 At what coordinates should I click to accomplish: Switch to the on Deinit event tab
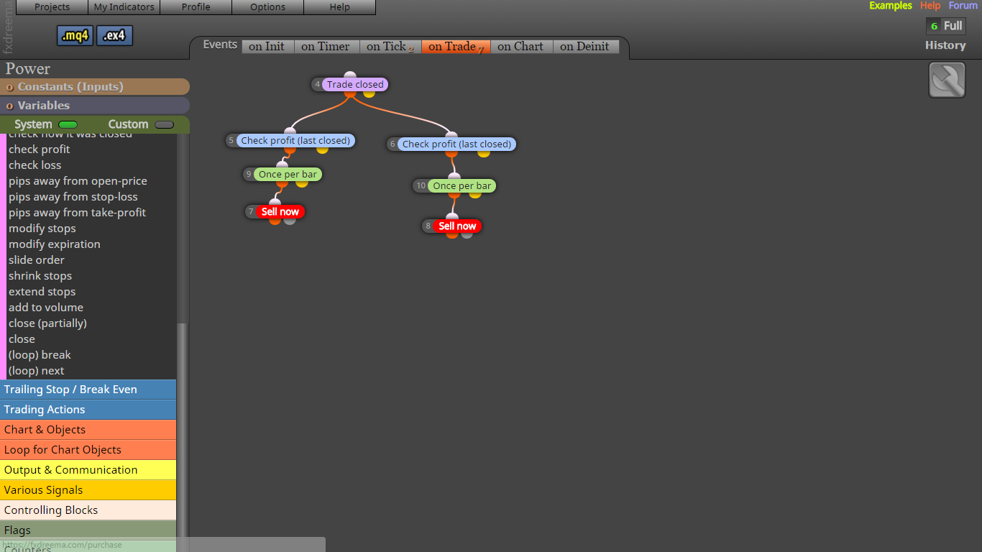coord(585,47)
